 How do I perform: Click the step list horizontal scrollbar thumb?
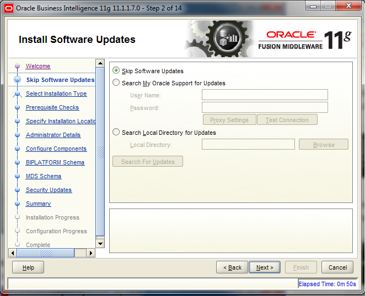(46, 253)
